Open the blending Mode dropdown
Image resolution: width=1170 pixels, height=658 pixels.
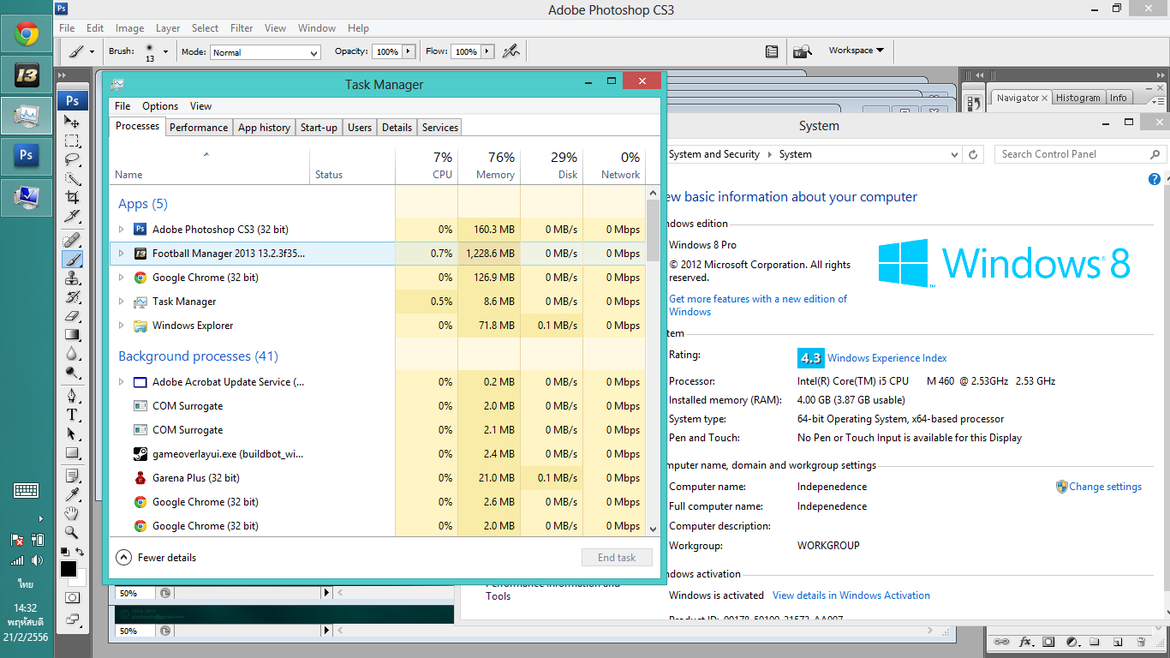click(x=266, y=52)
